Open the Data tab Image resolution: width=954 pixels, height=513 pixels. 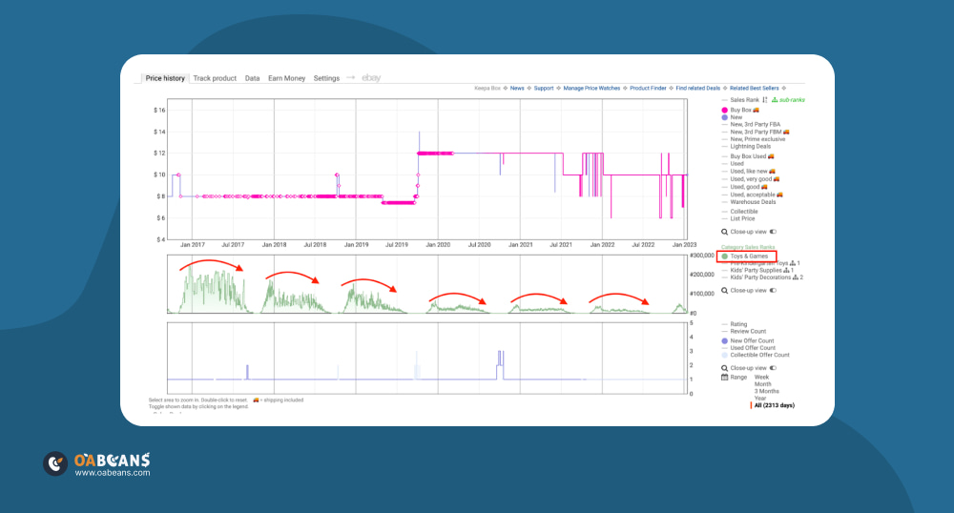pos(253,78)
